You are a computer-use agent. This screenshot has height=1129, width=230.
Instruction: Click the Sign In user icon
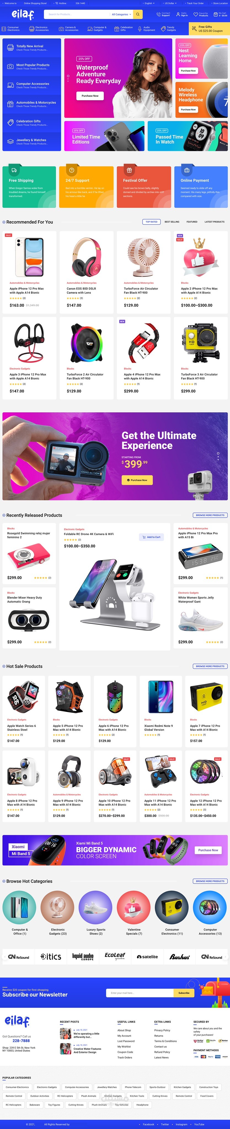[178, 14]
